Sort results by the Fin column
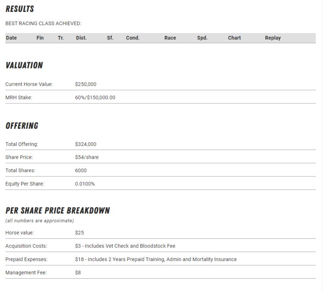323x293 pixels. [x=40, y=38]
